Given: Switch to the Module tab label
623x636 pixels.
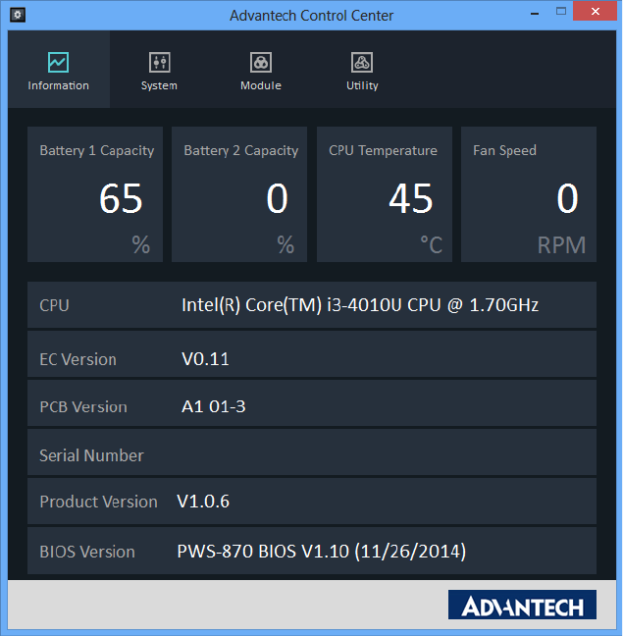Looking at the screenshot, I should tap(261, 85).
